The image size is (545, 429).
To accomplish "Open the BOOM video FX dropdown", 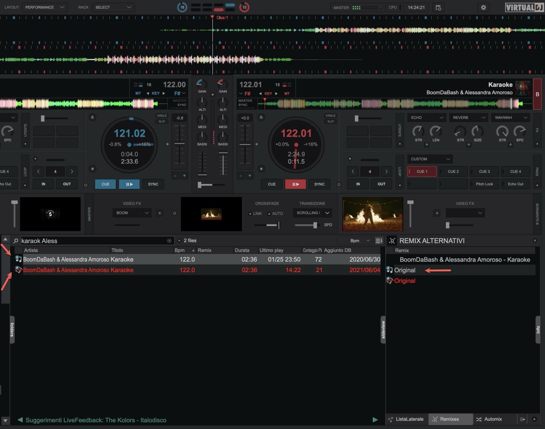I will (133, 213).
